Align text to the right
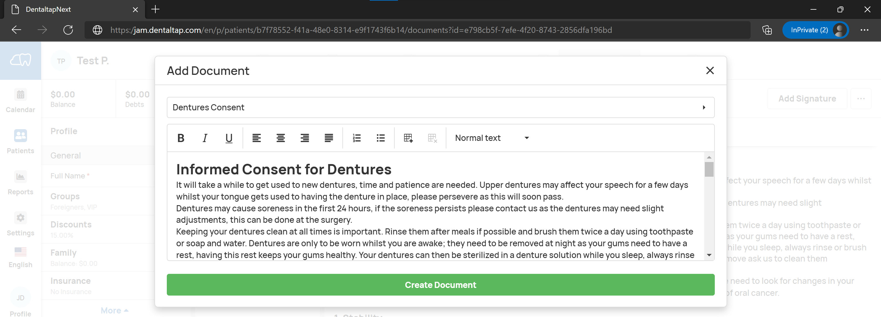Screen dimensions: 881x317 304,138
